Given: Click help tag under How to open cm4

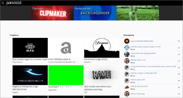Looking at the screenshot, I should (133, 82).
